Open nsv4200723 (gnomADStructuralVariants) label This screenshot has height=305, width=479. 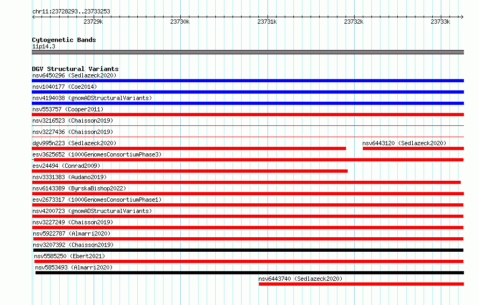tap(92, 211)
